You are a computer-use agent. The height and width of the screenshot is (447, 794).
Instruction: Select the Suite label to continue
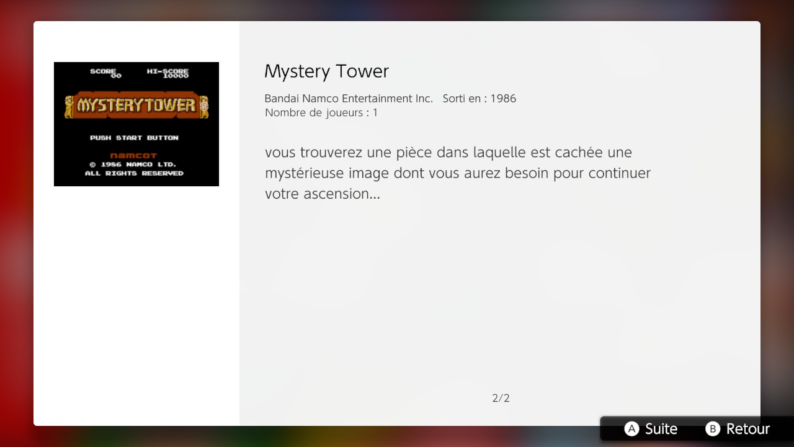(661, 429)
